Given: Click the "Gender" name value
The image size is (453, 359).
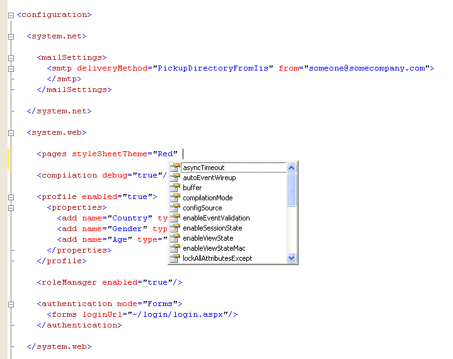Looking at the screenshot, I should (x=127, y=229).
